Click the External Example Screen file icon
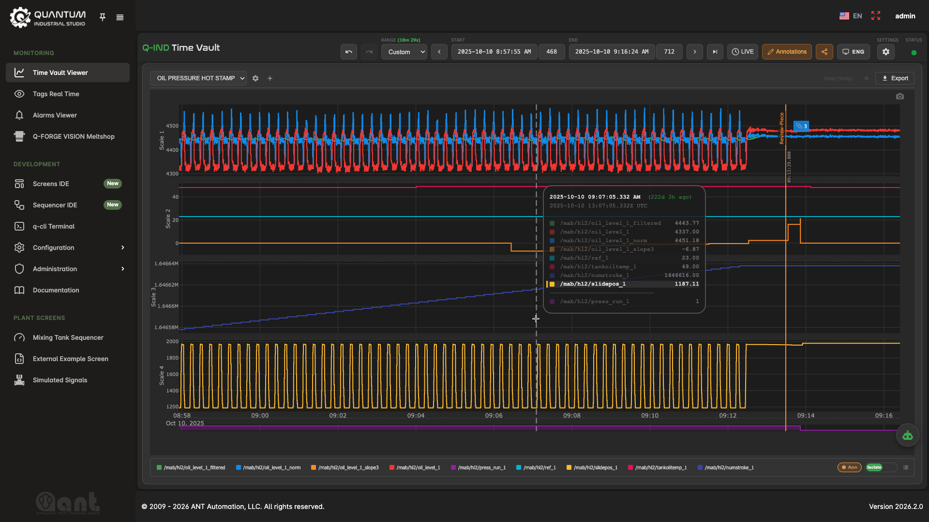This screenshot has width=929, height=522. 19,359
